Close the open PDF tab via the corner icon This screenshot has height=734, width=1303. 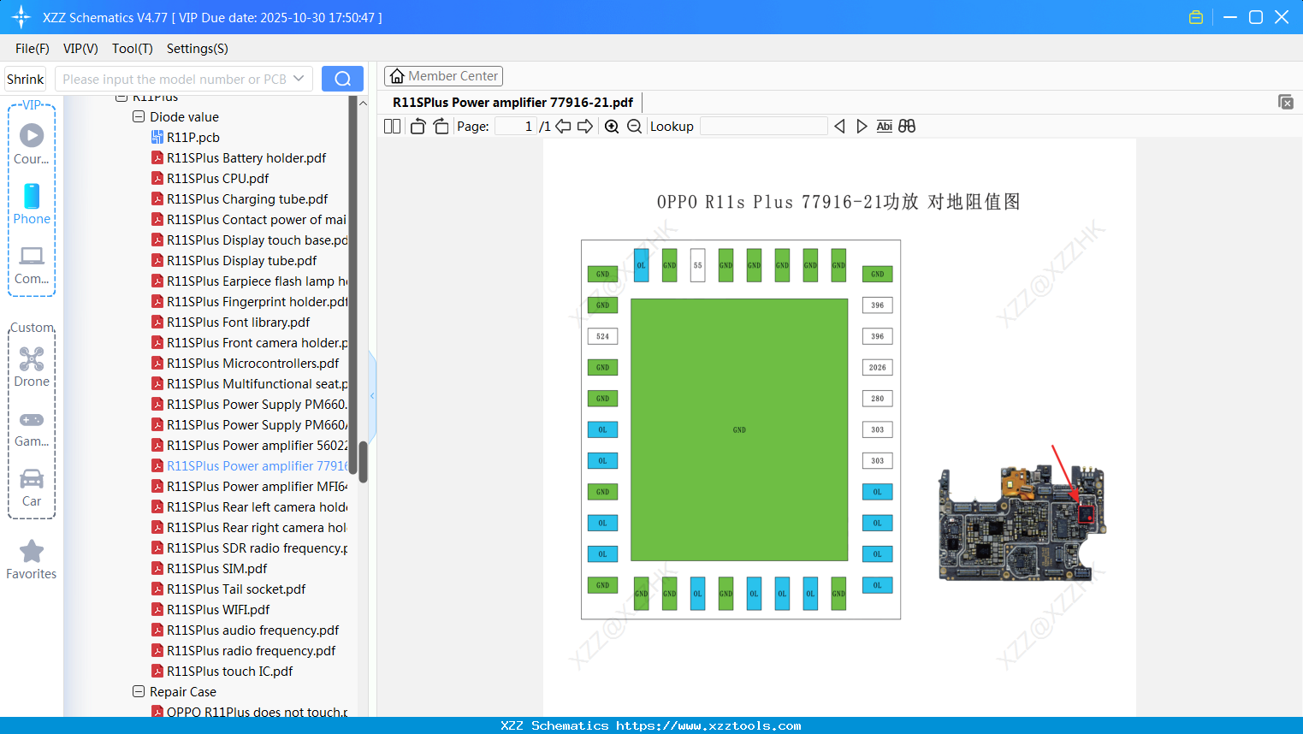(x=1286, y=102)
